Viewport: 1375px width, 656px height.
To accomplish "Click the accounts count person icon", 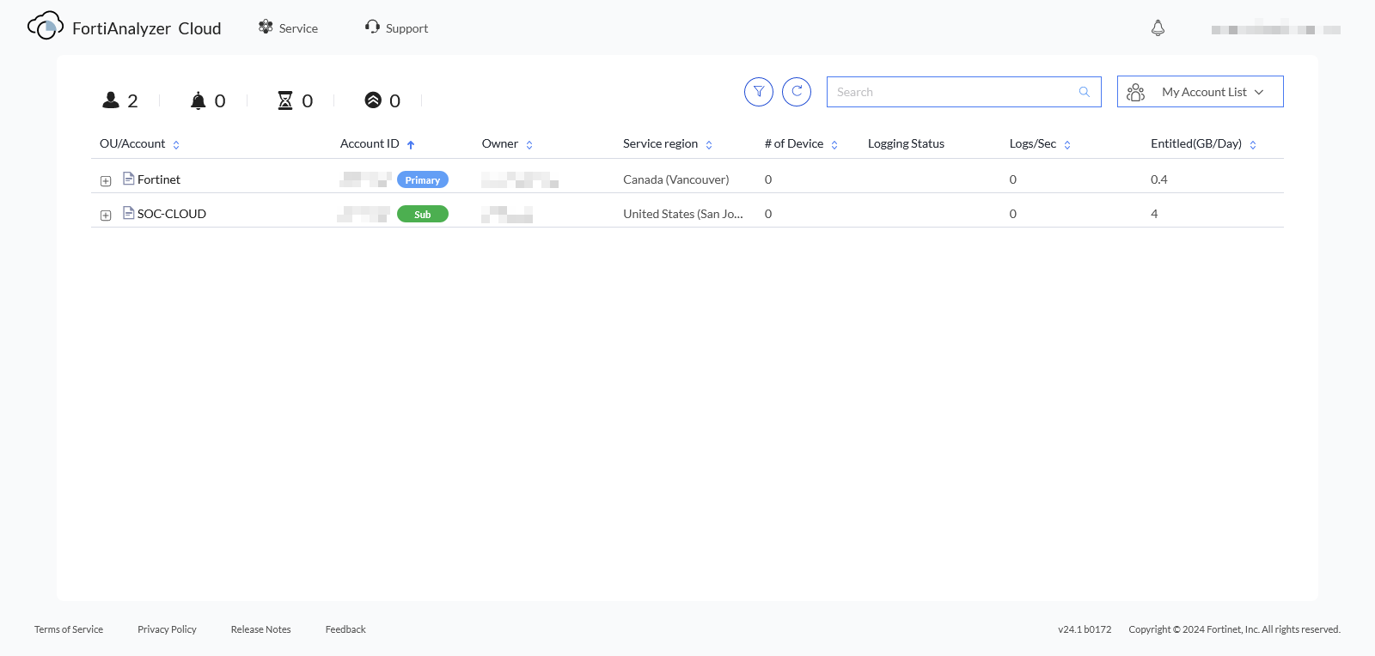I will (111, 100).
